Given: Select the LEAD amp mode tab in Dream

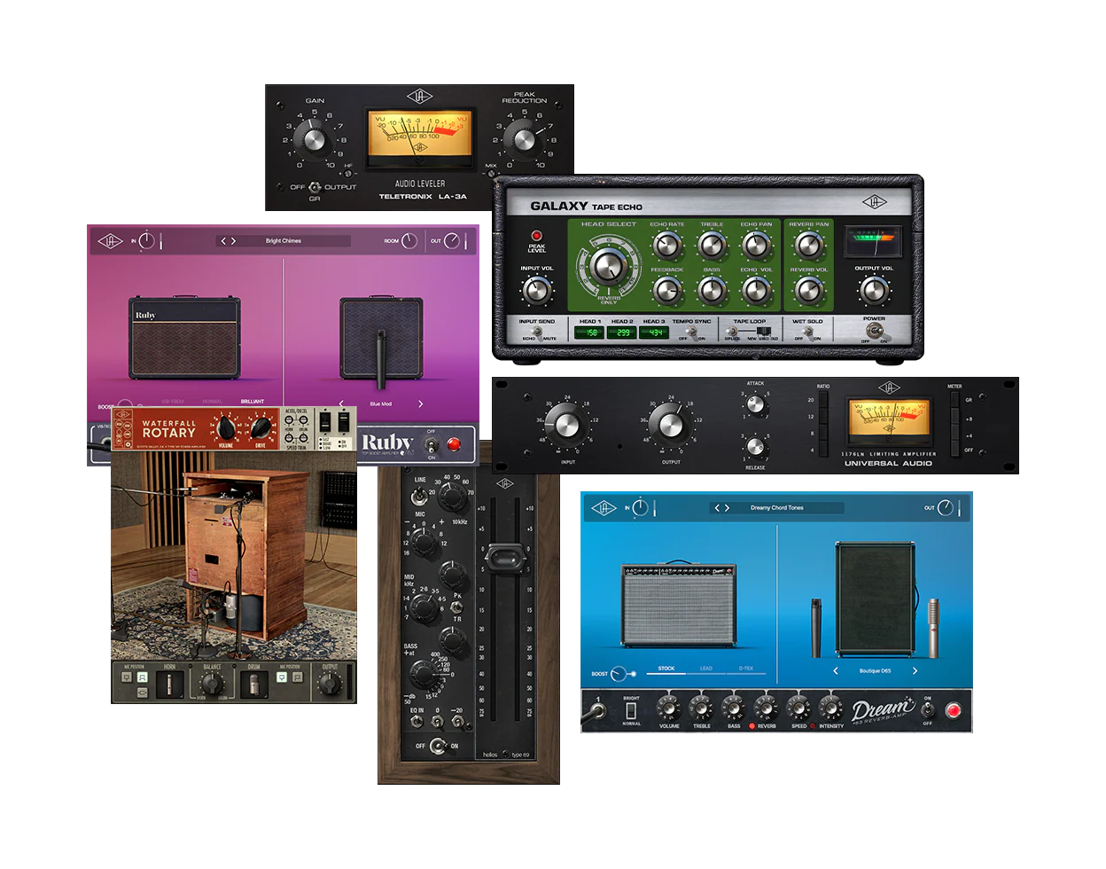Looking at the screenshot, I should [706, 669].
